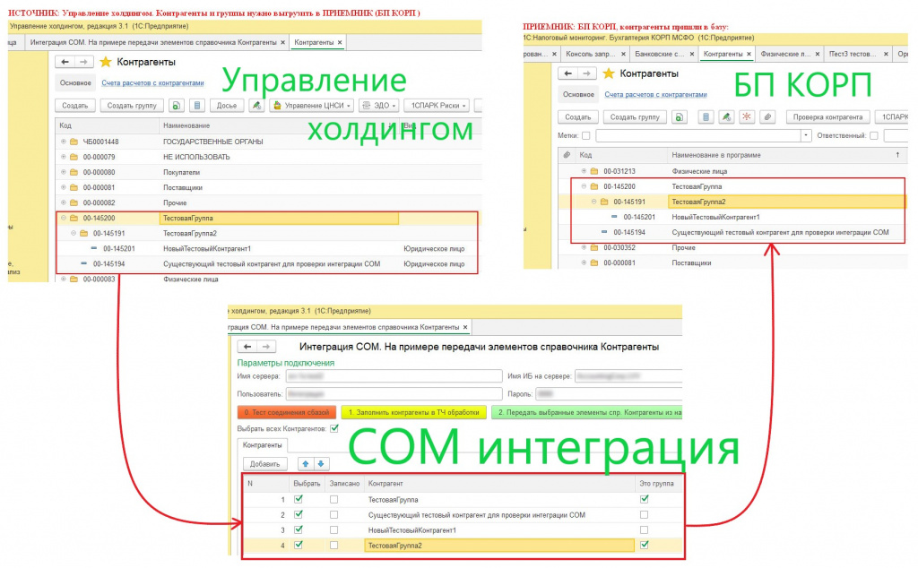Click Создать button in Управление холдингом
Viewport: 918px width, 568px height.
click(75, 106)
